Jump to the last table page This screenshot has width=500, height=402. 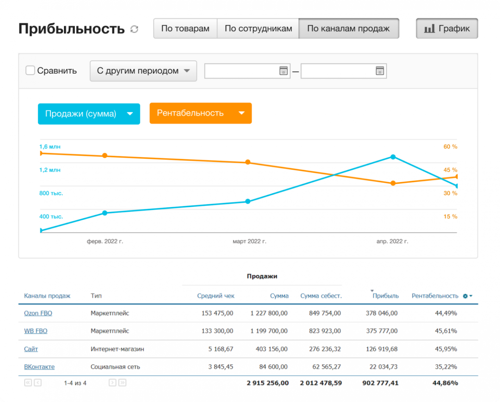pyautogui.click(x=122, y=382)
